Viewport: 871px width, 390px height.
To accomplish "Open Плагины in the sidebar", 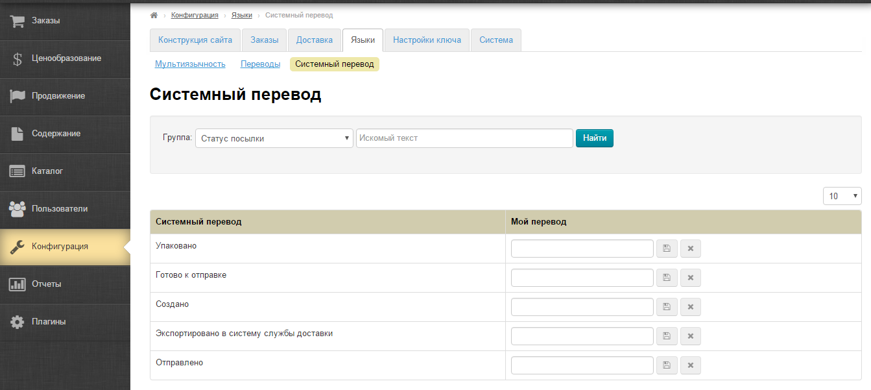I will (65, 321).
